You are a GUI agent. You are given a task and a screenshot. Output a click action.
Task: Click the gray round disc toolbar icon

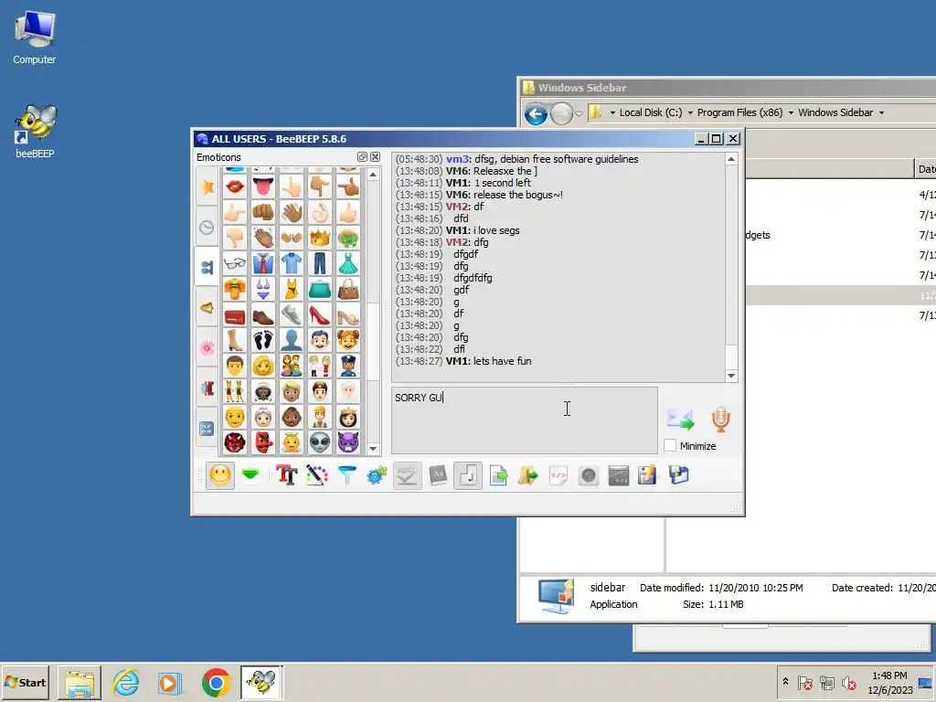pos(589,475)
